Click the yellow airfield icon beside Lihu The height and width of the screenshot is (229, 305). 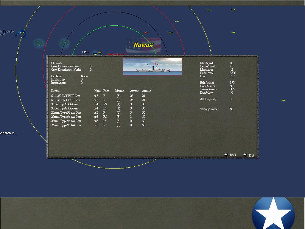point(100,52)
